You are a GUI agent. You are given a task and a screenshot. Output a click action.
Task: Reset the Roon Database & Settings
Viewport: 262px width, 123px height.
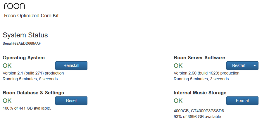pyautogui.click(x=71, y=101)
